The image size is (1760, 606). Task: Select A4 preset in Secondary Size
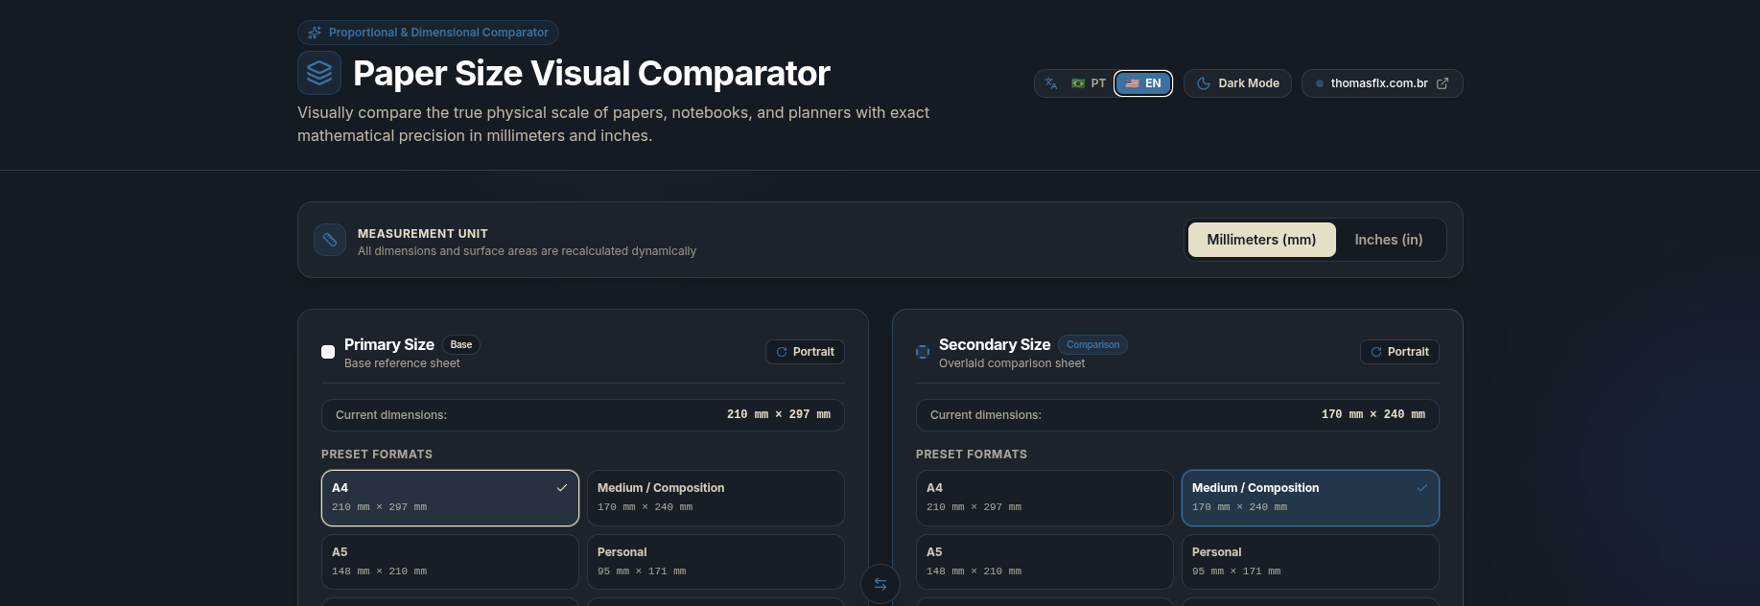(1044, 498)
